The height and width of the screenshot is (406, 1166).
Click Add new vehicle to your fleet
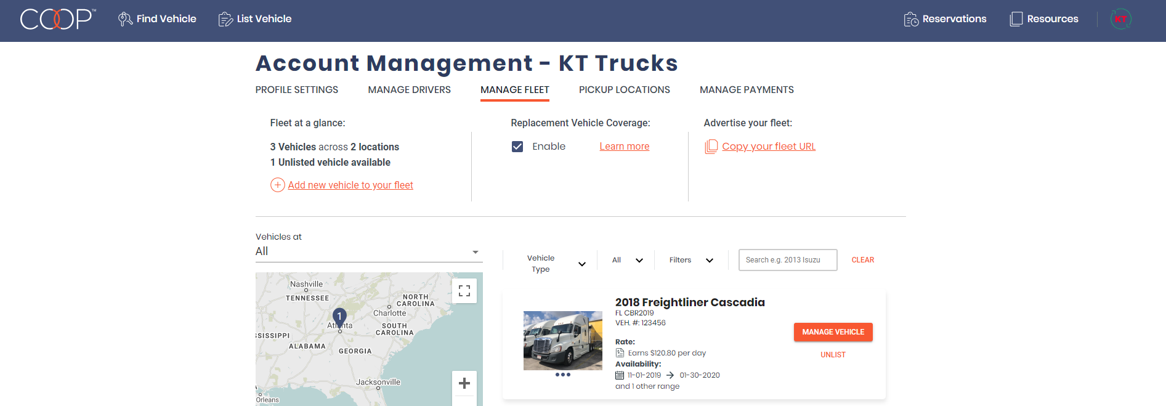click(x=350, y=185)
